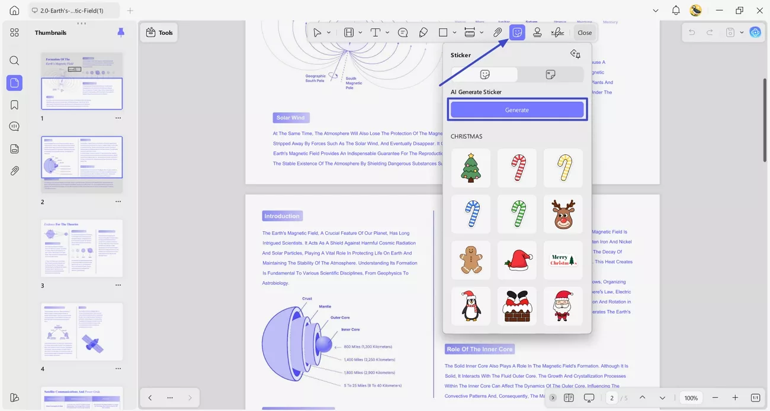Screen dimensions: 770x411
Task: Select page 3 thumbnail
Action: (82, 248)
